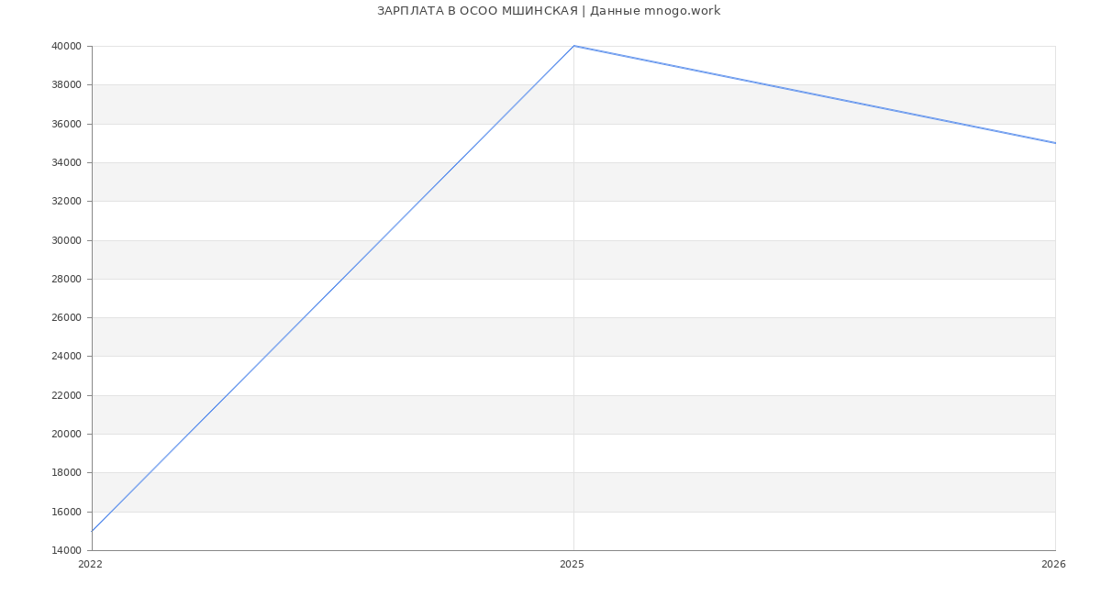Viewport: 1101px width, 596px height.
Task: Select the 2025 peak data point at 40000
Action: 573,46
